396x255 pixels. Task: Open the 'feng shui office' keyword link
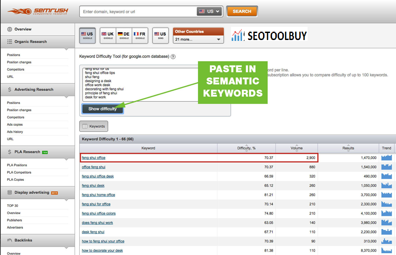[93, 158]
